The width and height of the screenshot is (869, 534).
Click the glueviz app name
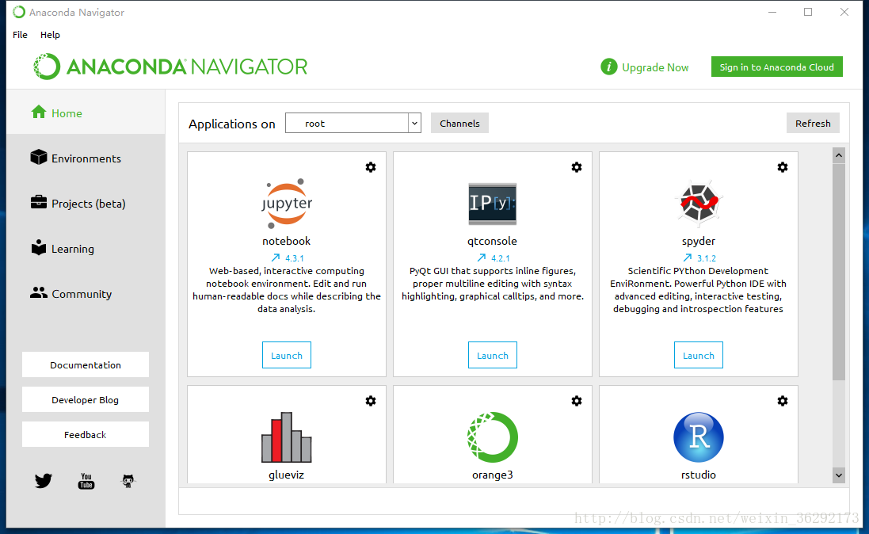pos(287,475)
